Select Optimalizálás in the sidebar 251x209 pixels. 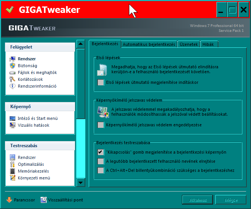(31, 164)
